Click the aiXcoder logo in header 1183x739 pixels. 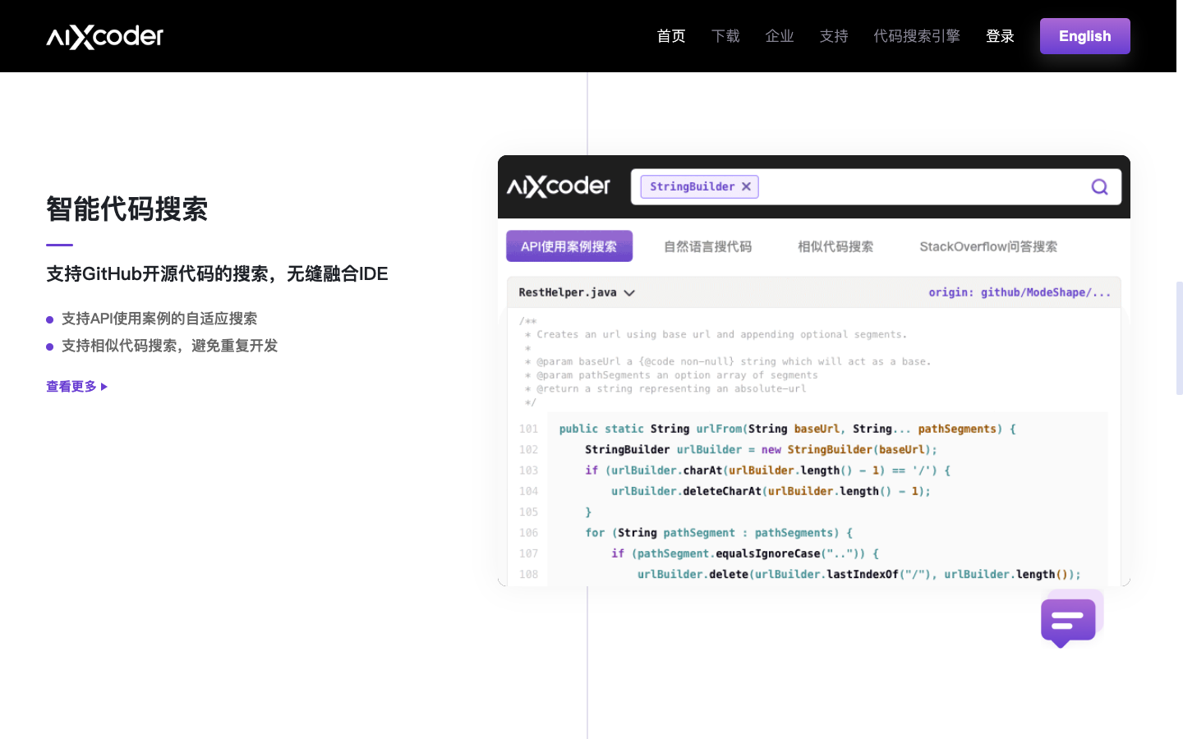(x=105, y=36)
